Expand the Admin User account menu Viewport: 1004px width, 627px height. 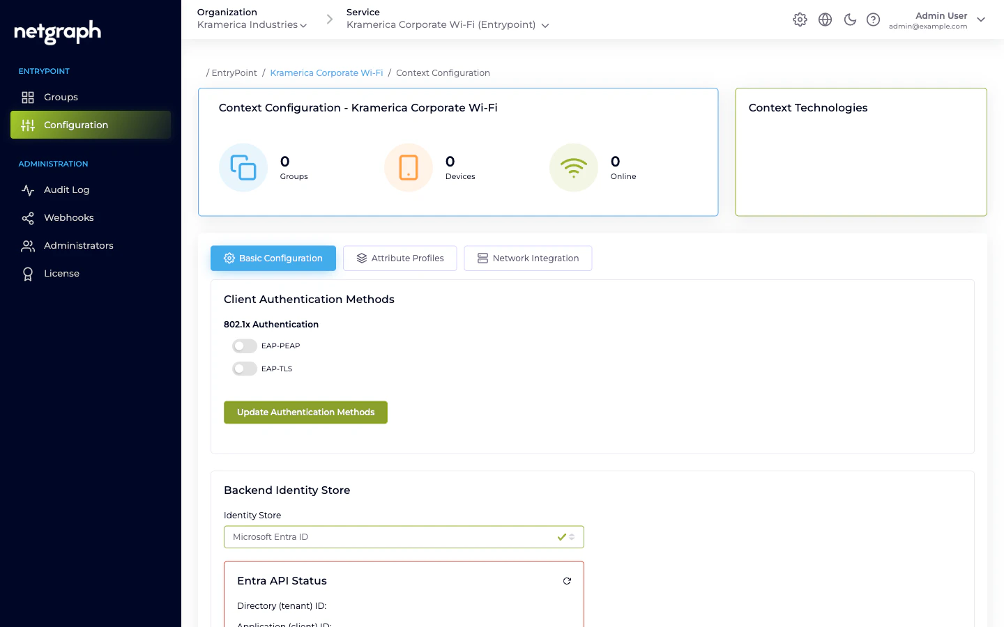click(981, 20)
